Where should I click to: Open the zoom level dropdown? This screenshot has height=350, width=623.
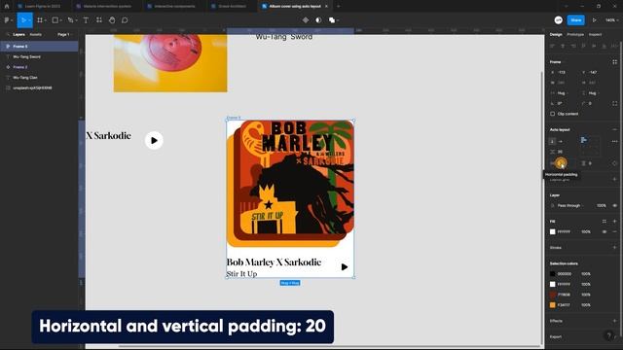pos(611,20)
